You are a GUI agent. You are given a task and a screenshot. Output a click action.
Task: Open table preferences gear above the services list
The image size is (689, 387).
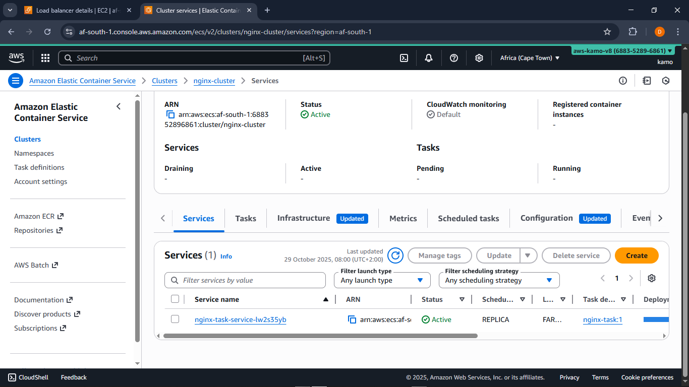[652, 278]
